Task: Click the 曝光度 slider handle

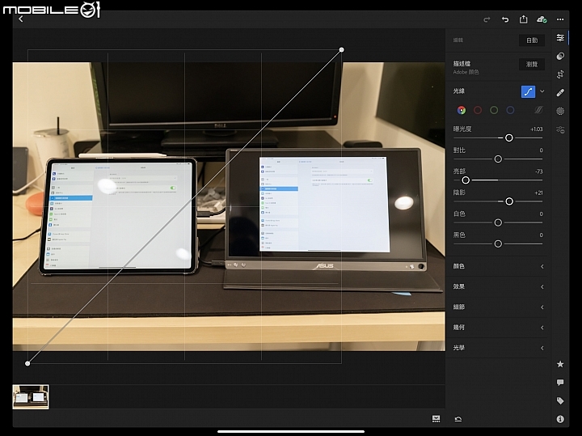Action: (x=509, y=138)
